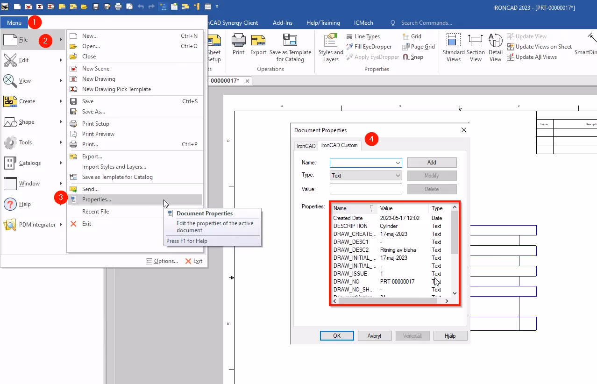Choose Open... from the File menu
This screenshot has height=384, width=597.
(x=135, y=46)
